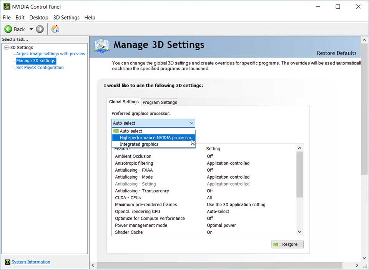The image size is (369, 270).
Task: Choose Integrated graphics from the dropdown list
Action: [x=153, y=144]
